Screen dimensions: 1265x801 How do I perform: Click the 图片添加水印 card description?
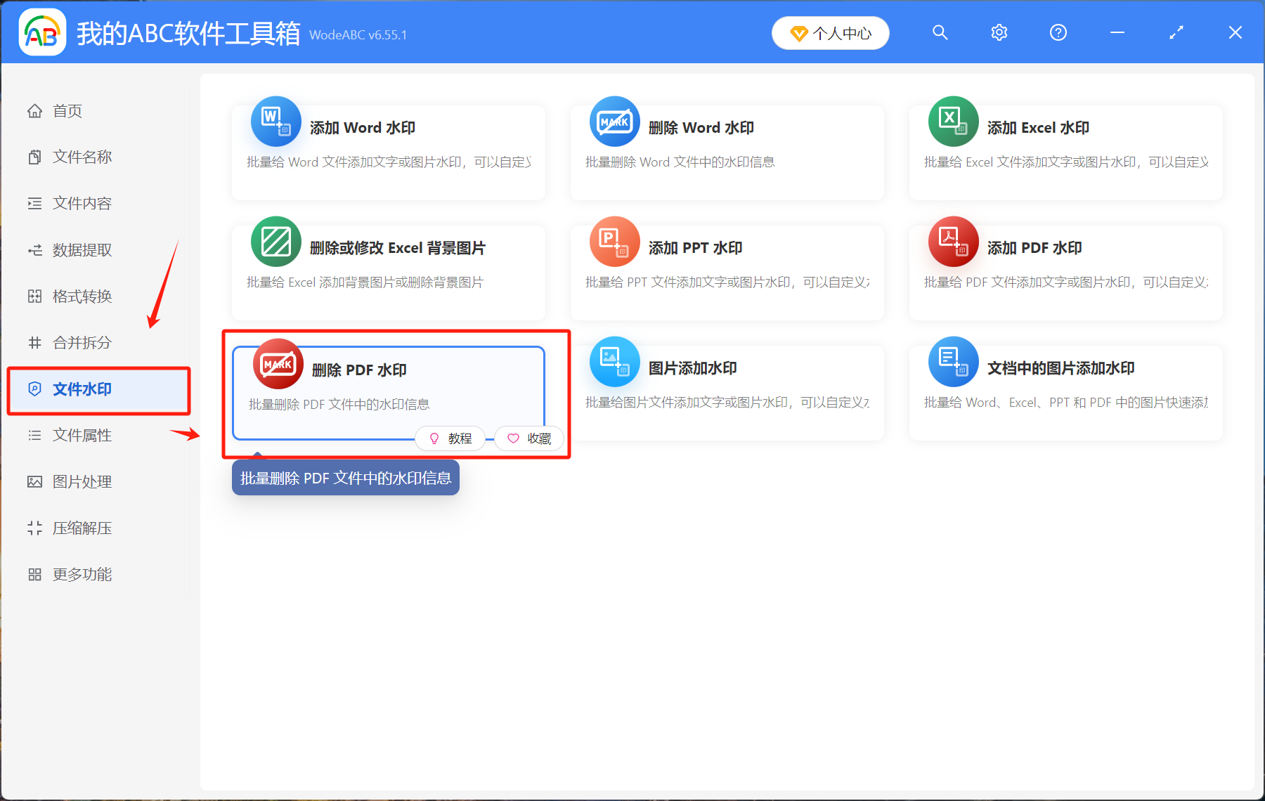pos(728,403)
